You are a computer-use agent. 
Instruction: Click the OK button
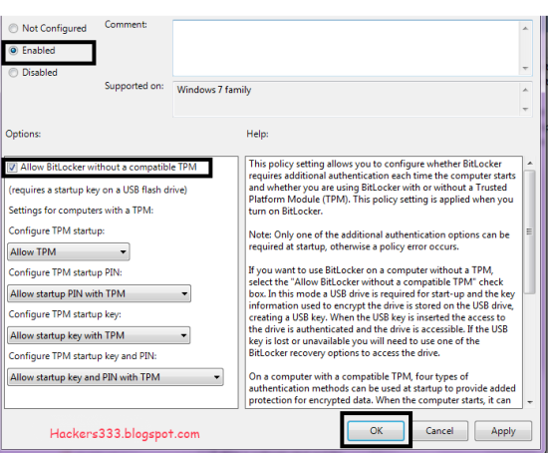point(376,431)
